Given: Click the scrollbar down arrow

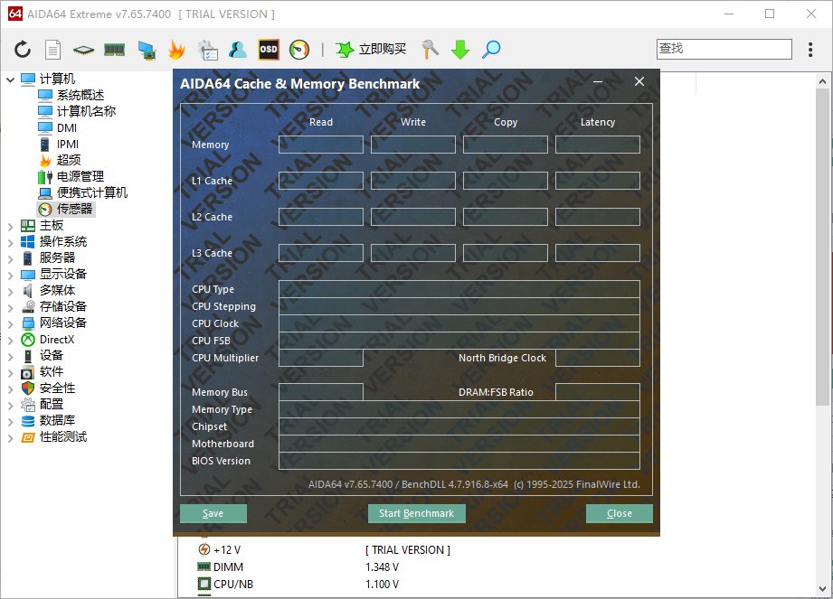Looking at the screenshot, I should (822, 589).
